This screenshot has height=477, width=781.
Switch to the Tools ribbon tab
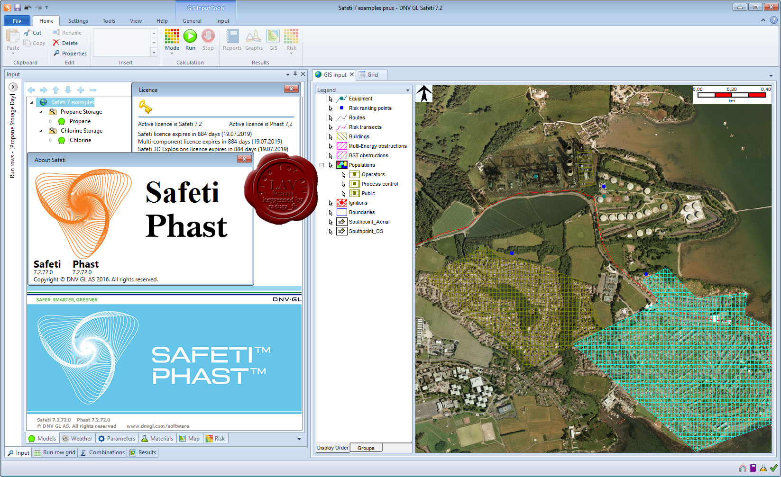[x=109, y=21]
